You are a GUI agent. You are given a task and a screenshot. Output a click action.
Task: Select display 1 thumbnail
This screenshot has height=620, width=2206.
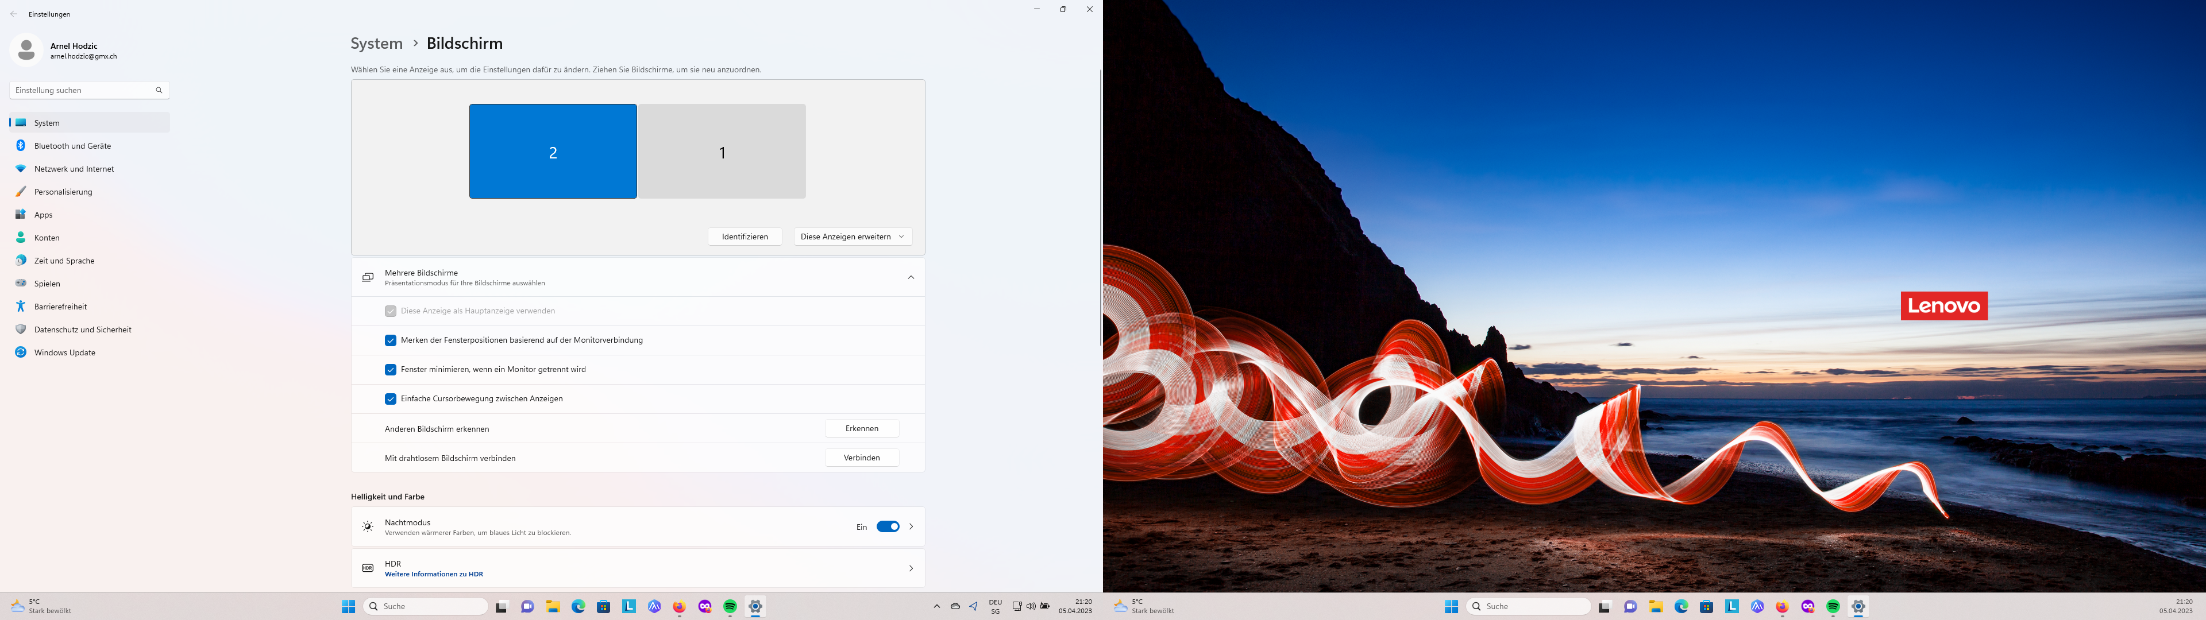[x=721, y=152]
